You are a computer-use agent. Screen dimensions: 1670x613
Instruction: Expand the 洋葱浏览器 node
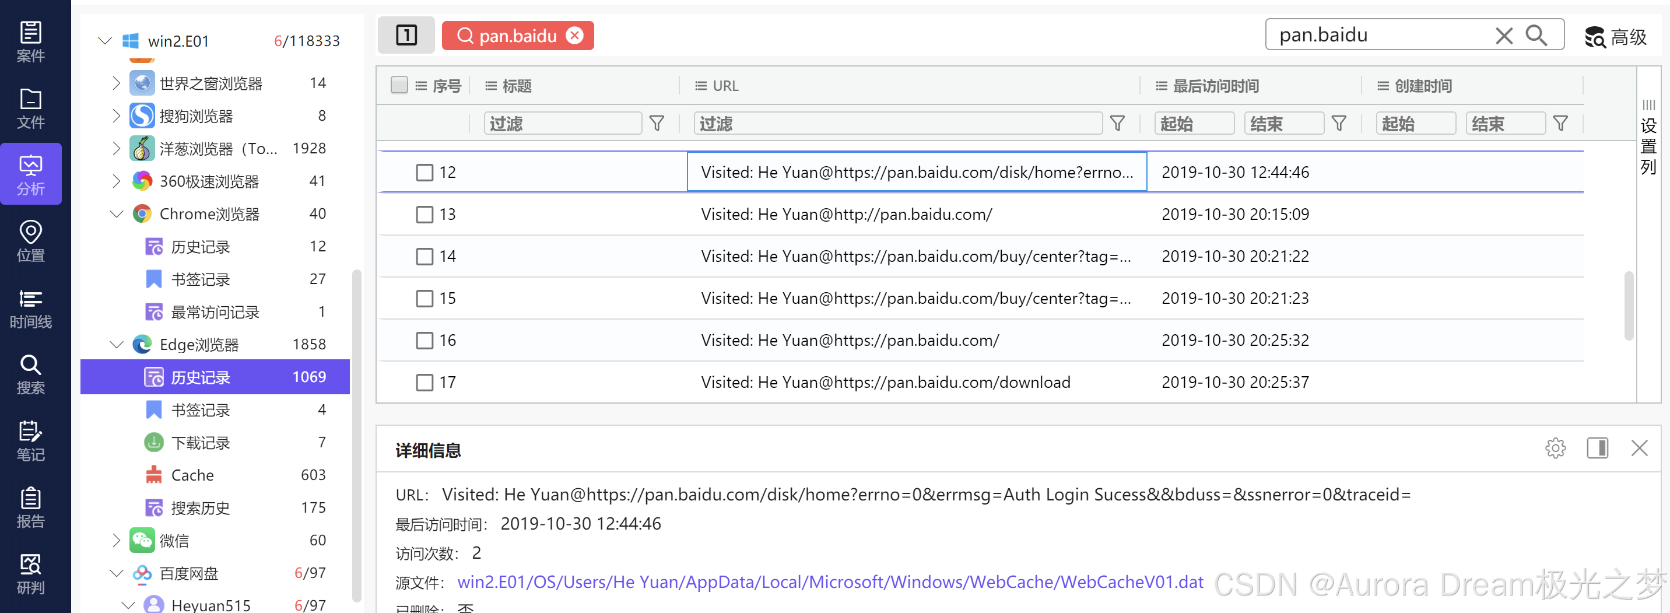(116, 148)
